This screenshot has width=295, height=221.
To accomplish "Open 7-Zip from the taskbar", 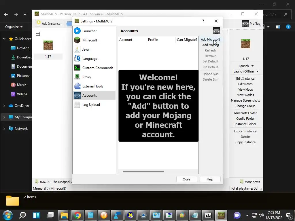I will [208, 215].
